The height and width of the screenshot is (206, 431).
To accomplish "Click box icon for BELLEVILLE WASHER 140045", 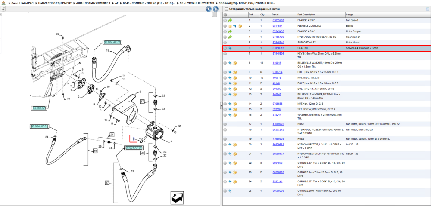I will pyautogui.click(x=235, y=63).
